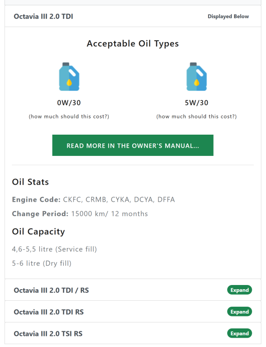Click the Change Period value text

pyautogui.click(x=110, y=214)
